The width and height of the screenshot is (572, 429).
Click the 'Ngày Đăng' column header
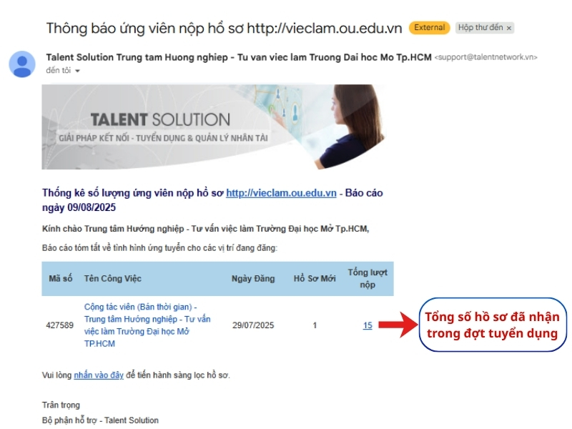point(252,279)
